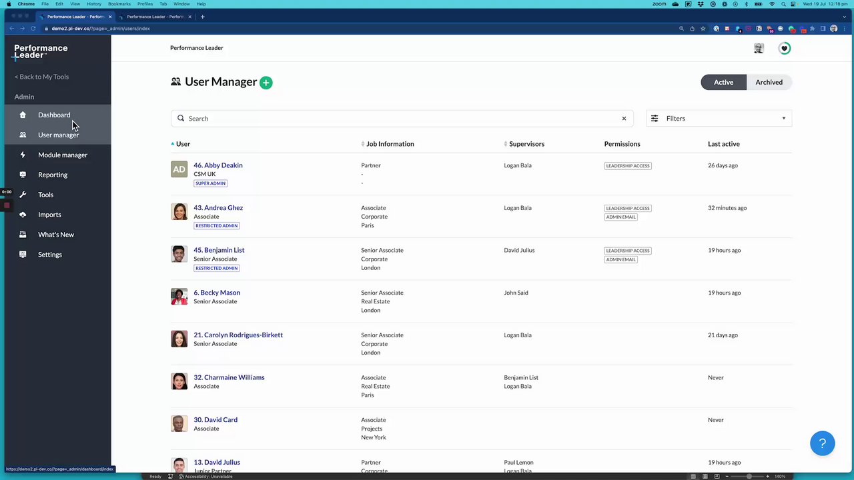This screenshot has height=480, width=854.
Task: Click the browser address bar URL
Action: click(x=101, y=29)
